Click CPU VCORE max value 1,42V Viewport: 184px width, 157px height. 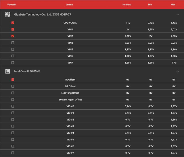174,23
